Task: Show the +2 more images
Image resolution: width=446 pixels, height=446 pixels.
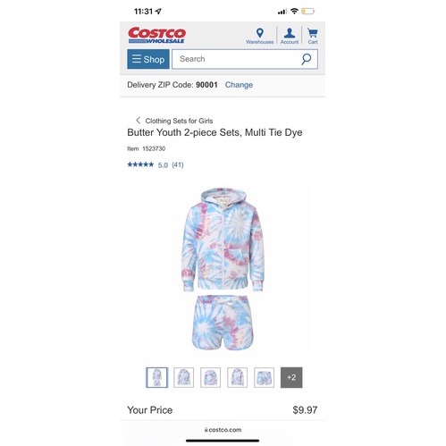Action: point(291,377)
